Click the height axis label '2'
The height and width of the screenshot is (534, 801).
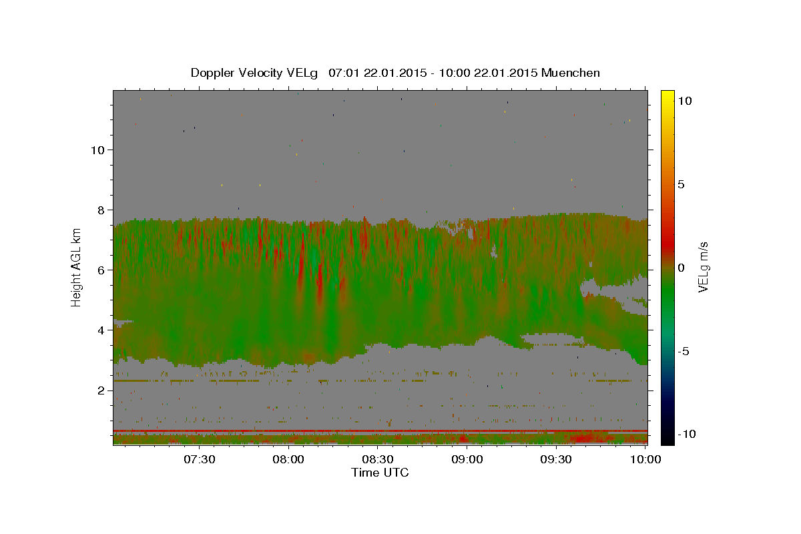[x=101, y=390]
